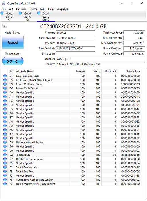Click the Raw Values column header
The height and width of the screenshot is (201, 147).
[x=129, y=71]
